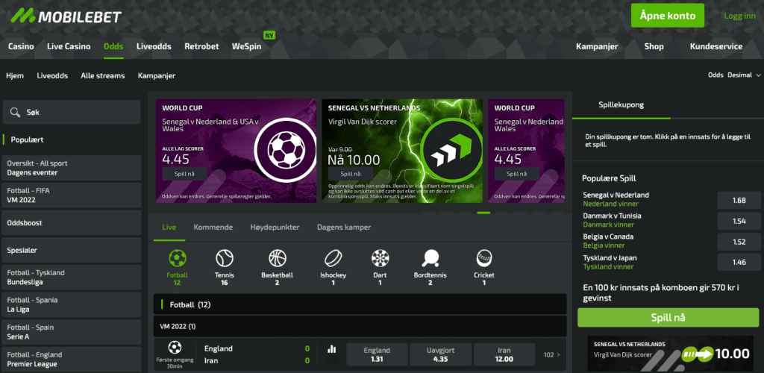Open the Retrobet menu item

[x=201, y=47]
